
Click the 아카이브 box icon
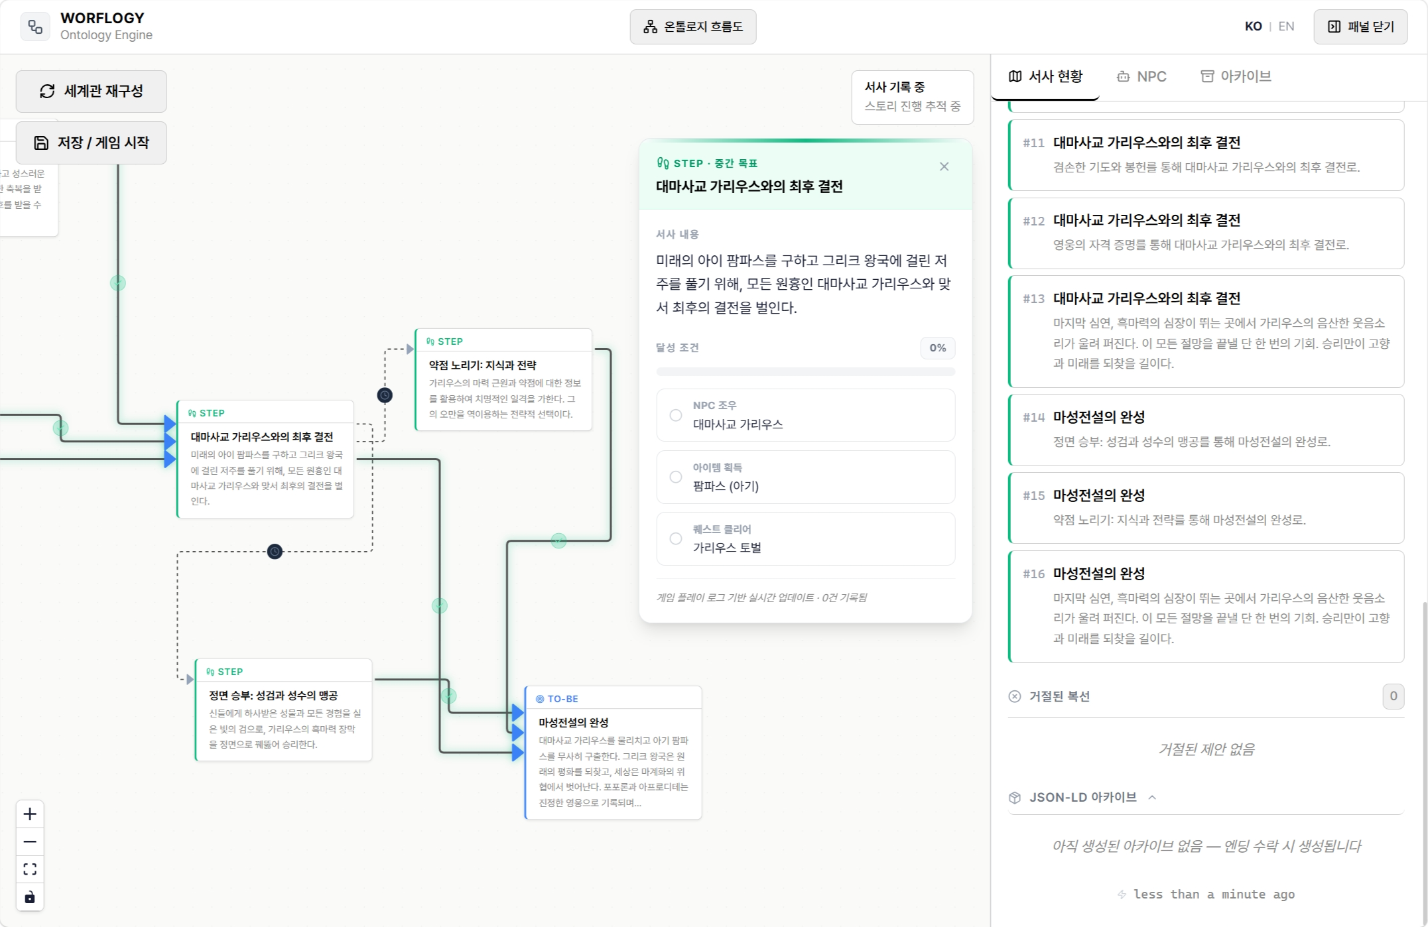click(x=1207, y=76)
